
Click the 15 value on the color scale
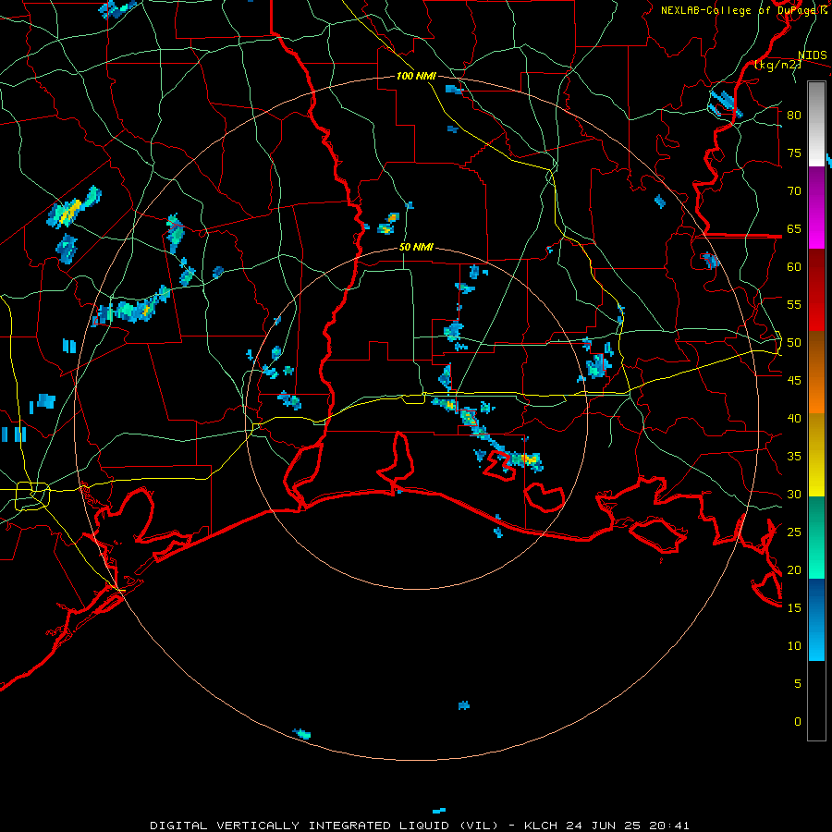(x=794, y=608)
